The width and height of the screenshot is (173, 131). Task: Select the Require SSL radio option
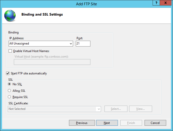coord(10,97)
